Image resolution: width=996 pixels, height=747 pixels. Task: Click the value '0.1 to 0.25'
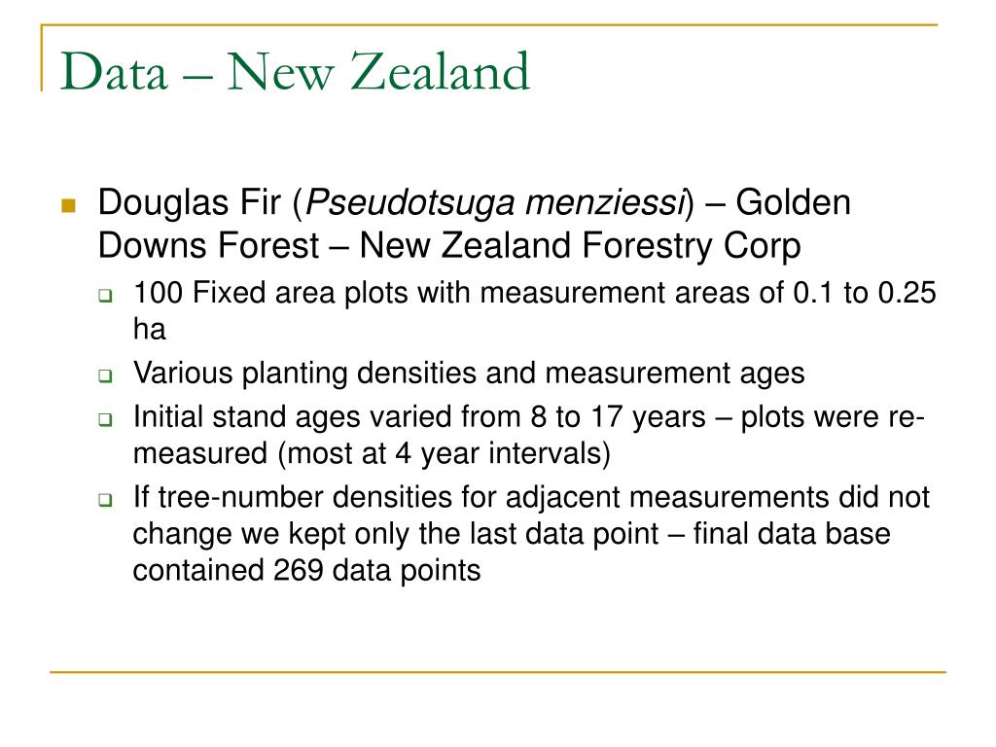click(x=865, y=293)
